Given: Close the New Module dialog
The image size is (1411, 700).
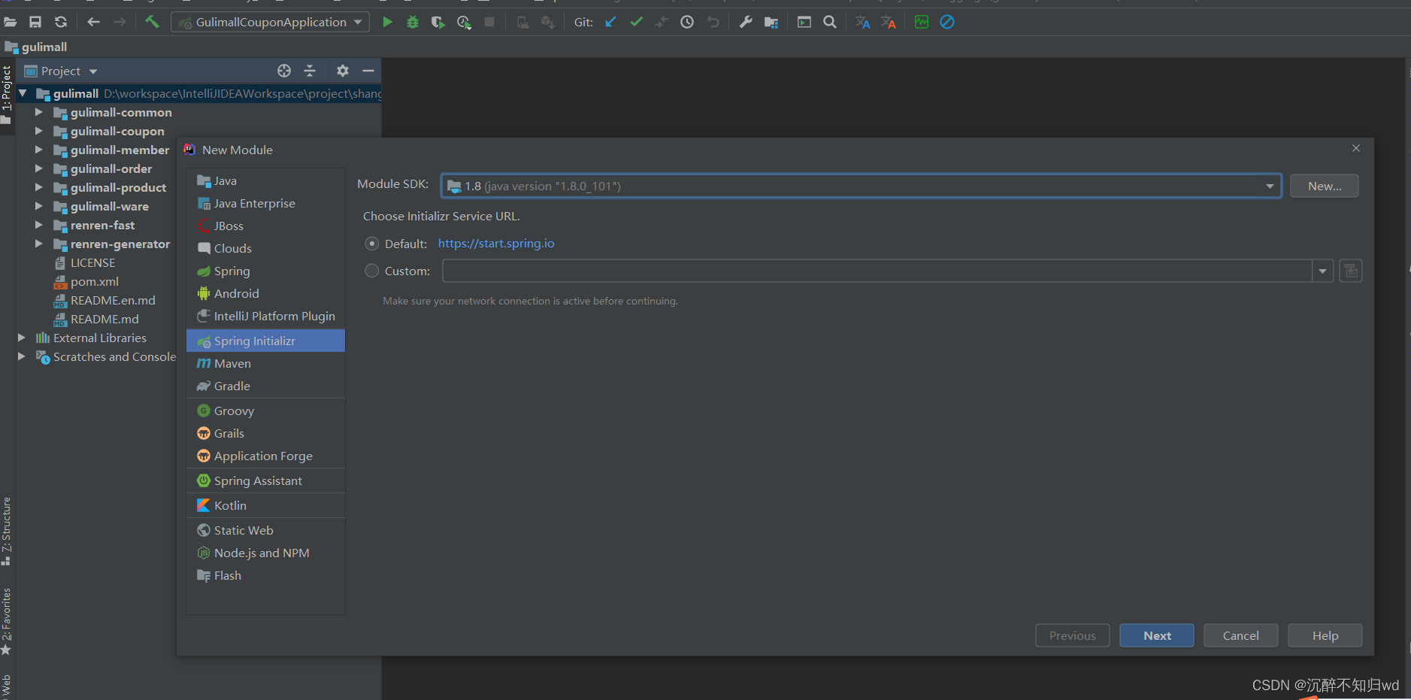Looking at the screenshot, I should [x=1356, y=148].
